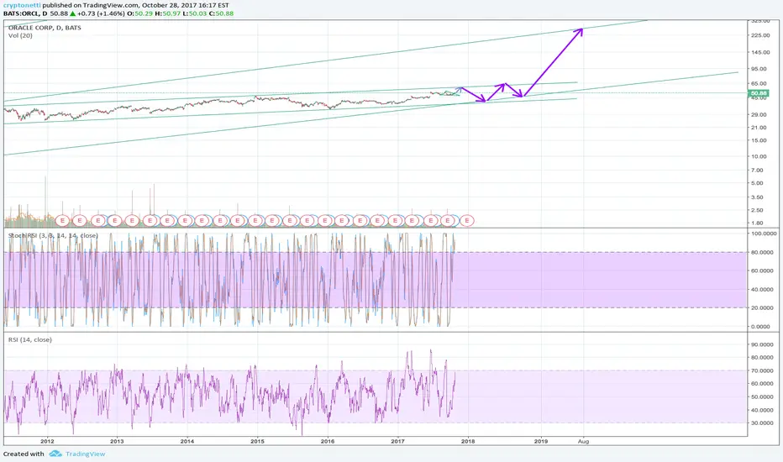Click the 29.00 price axis label

tap(759, 115)
